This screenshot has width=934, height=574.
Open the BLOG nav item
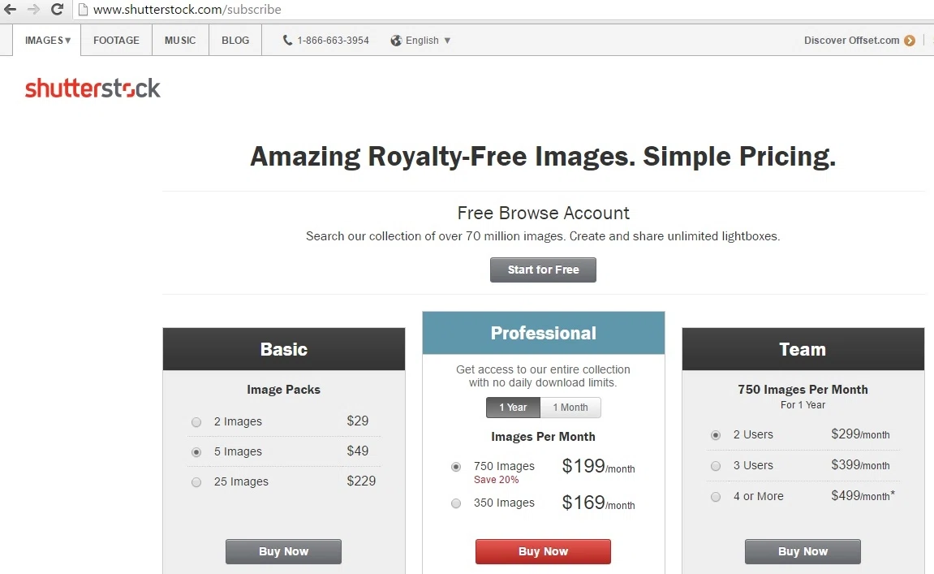tap(235, 40)
